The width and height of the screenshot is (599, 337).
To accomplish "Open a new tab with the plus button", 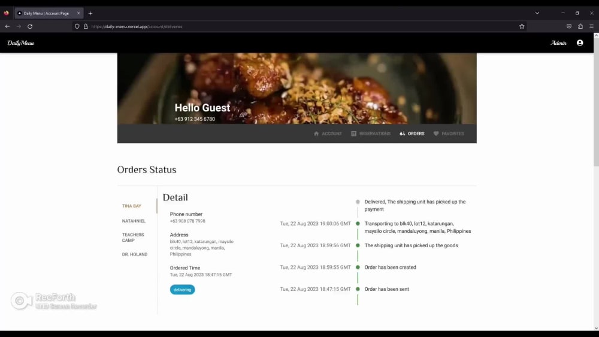I will point(90,13).
